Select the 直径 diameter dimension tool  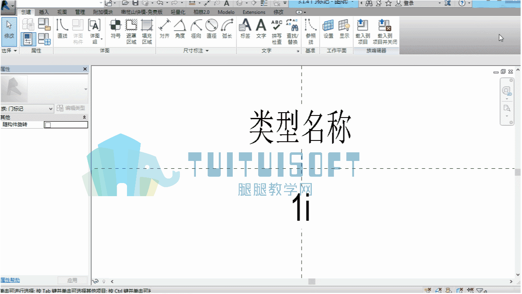point(211,29)
